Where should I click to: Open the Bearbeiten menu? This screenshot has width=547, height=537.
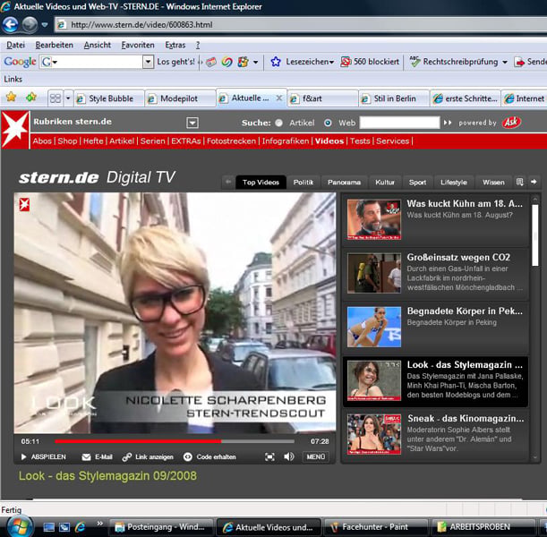click(54, 45)
